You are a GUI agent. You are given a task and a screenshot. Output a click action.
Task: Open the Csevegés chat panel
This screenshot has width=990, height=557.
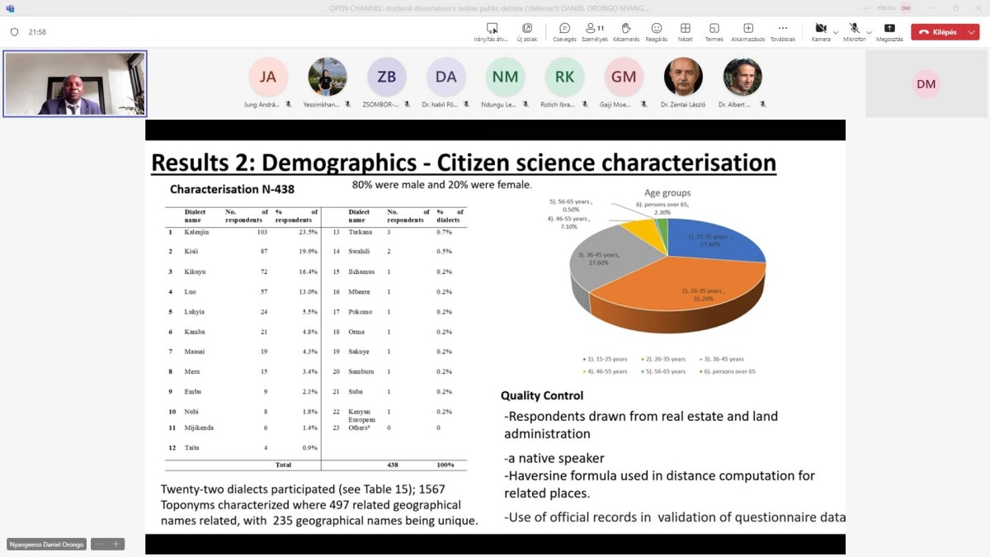click(564, 31)
